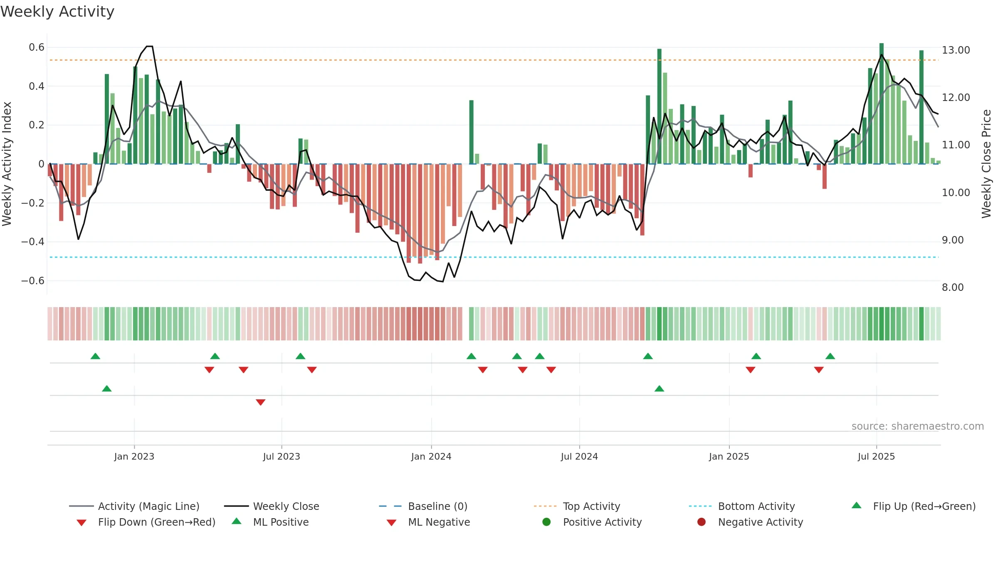Click the green flip-up triangle just after Jan 2025
Viewport: 998px width, 561px height.
[x=756, y=356]
